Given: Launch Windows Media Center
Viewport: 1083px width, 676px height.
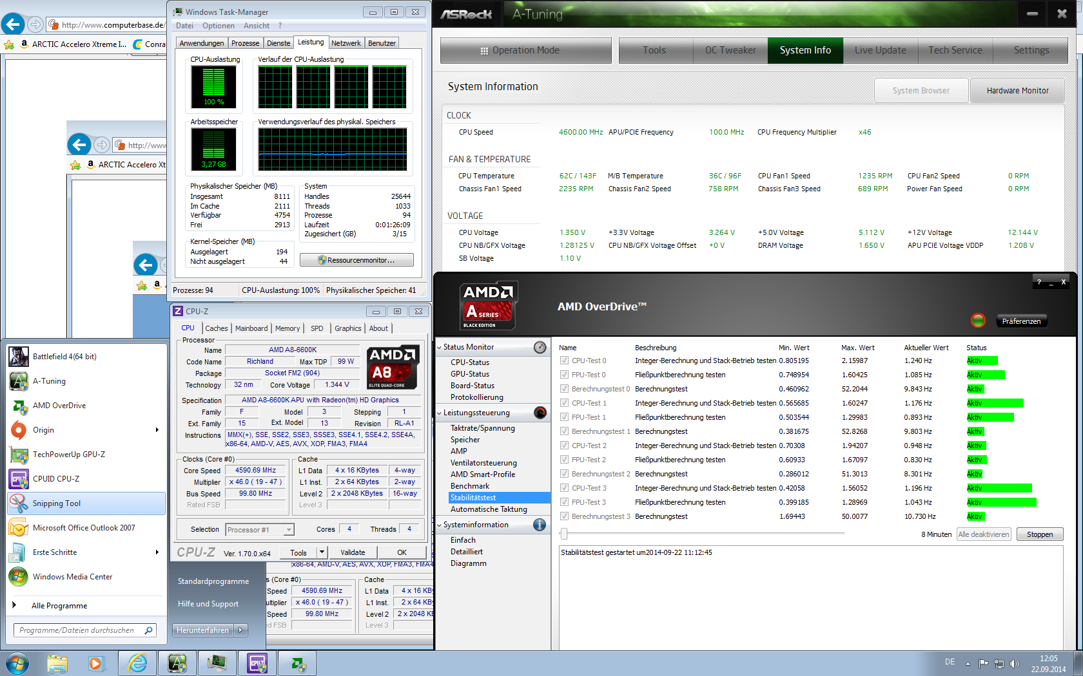Looking at the screenshot, I should tap(86, 577).
